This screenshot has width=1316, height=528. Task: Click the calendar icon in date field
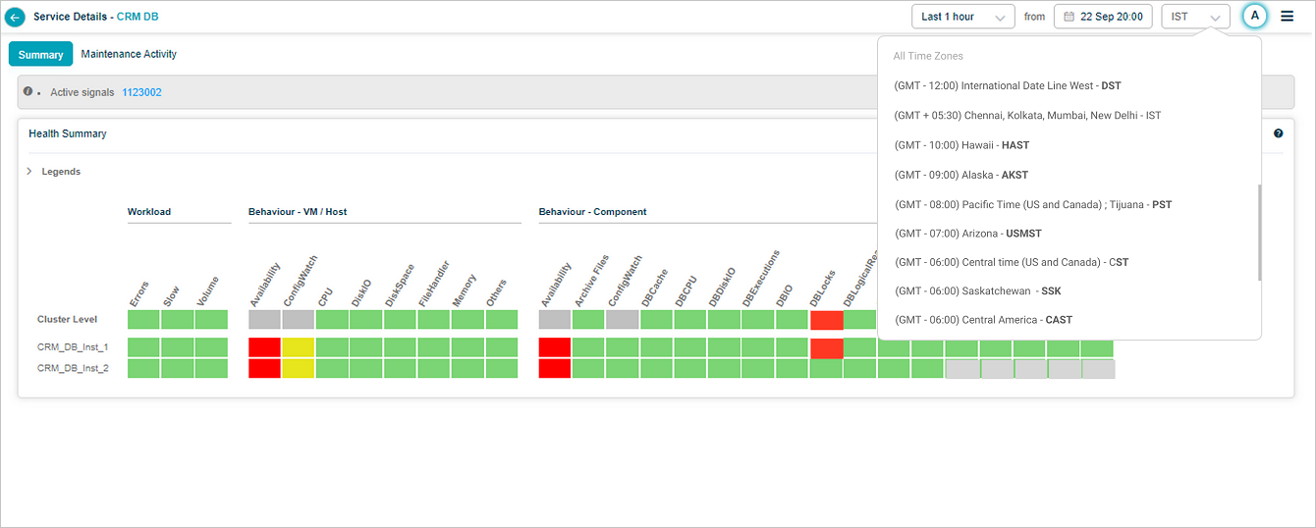(x=1070, y=17)
